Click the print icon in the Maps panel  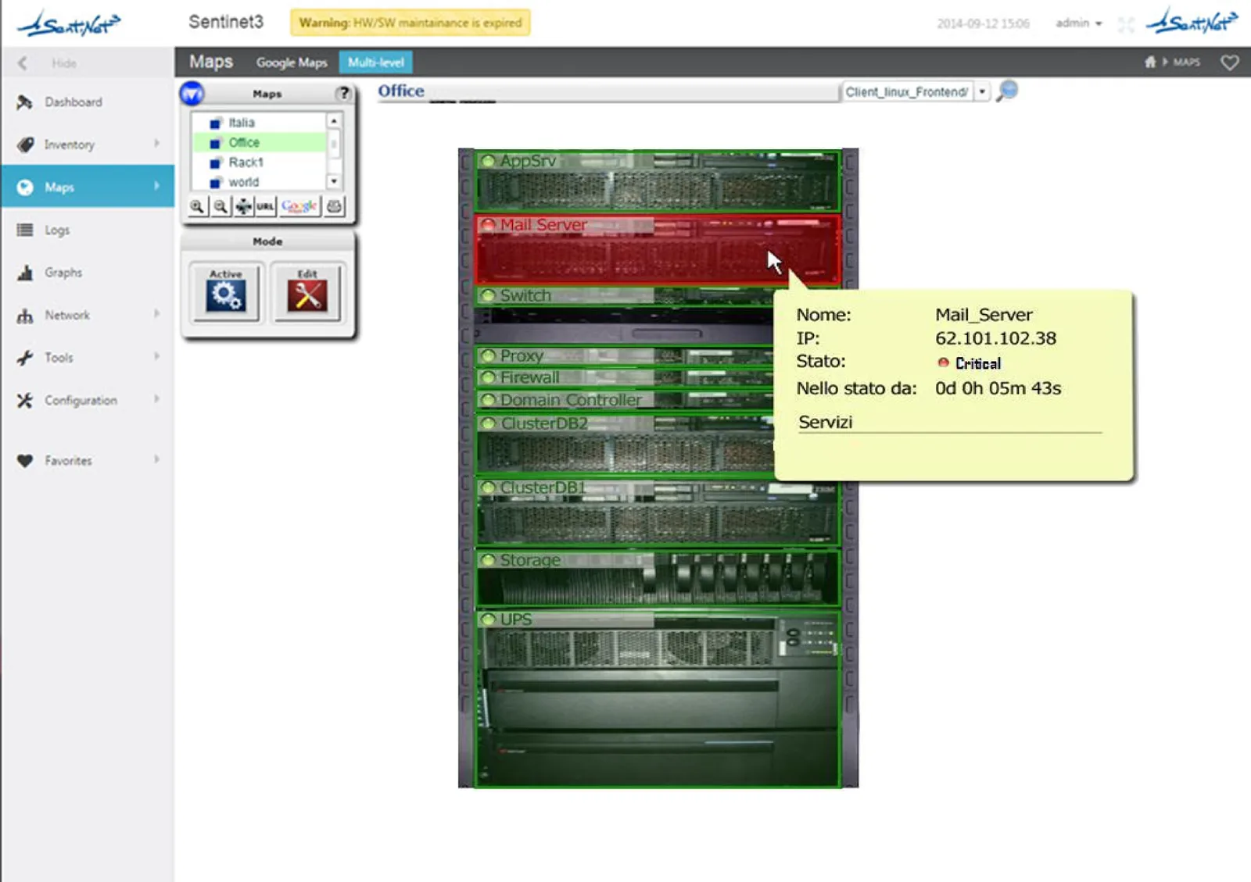tap(335, 206)
